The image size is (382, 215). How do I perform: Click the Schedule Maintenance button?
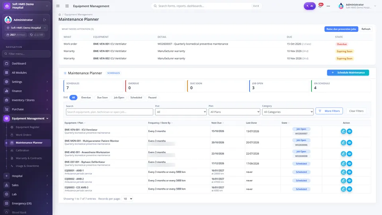[x=348, y=72]
